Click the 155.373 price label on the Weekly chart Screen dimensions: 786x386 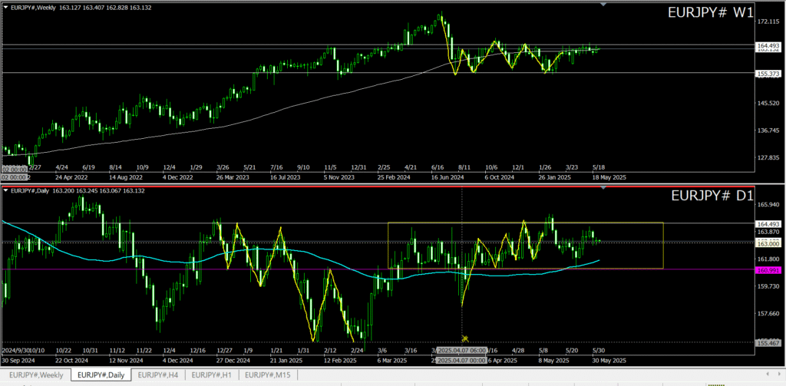pyautogui.click(x=768, y=74)
